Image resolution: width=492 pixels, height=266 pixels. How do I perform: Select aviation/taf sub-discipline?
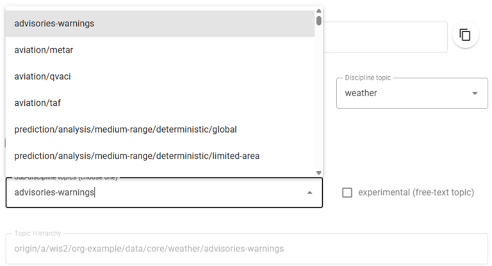tap(37, 103)
